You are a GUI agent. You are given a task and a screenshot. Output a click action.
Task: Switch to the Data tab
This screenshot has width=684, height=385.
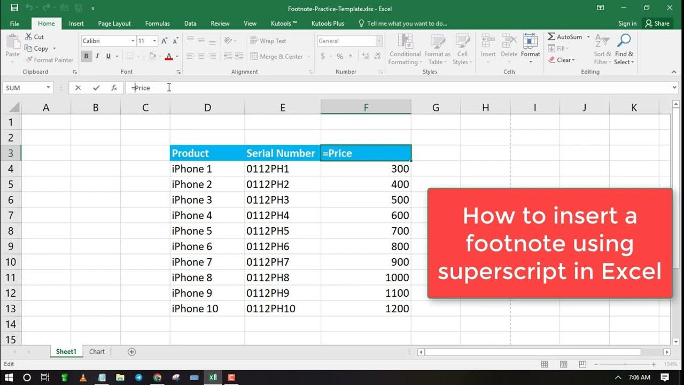[x=190, y=24]
